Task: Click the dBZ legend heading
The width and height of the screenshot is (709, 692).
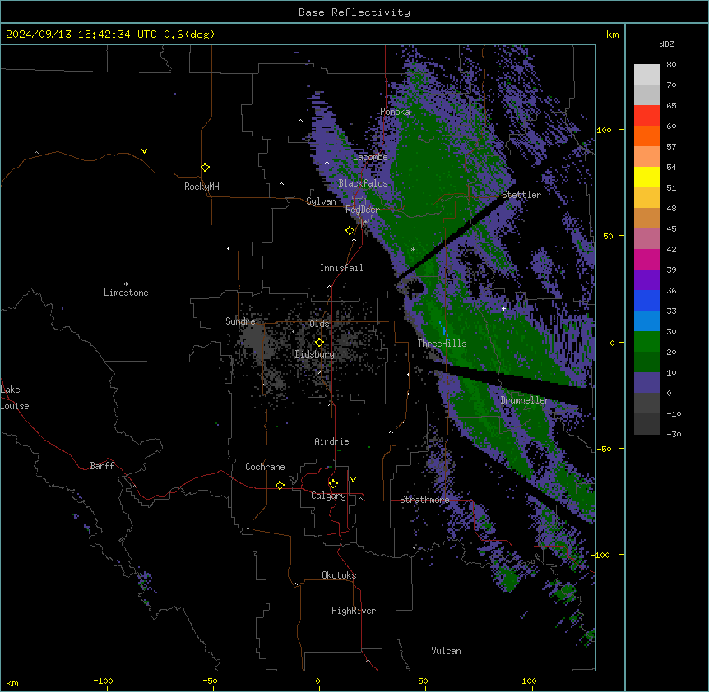Action: point(666,44)
